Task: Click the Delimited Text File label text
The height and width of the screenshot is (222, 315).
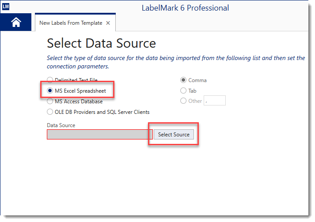Action: click(76, 80)
